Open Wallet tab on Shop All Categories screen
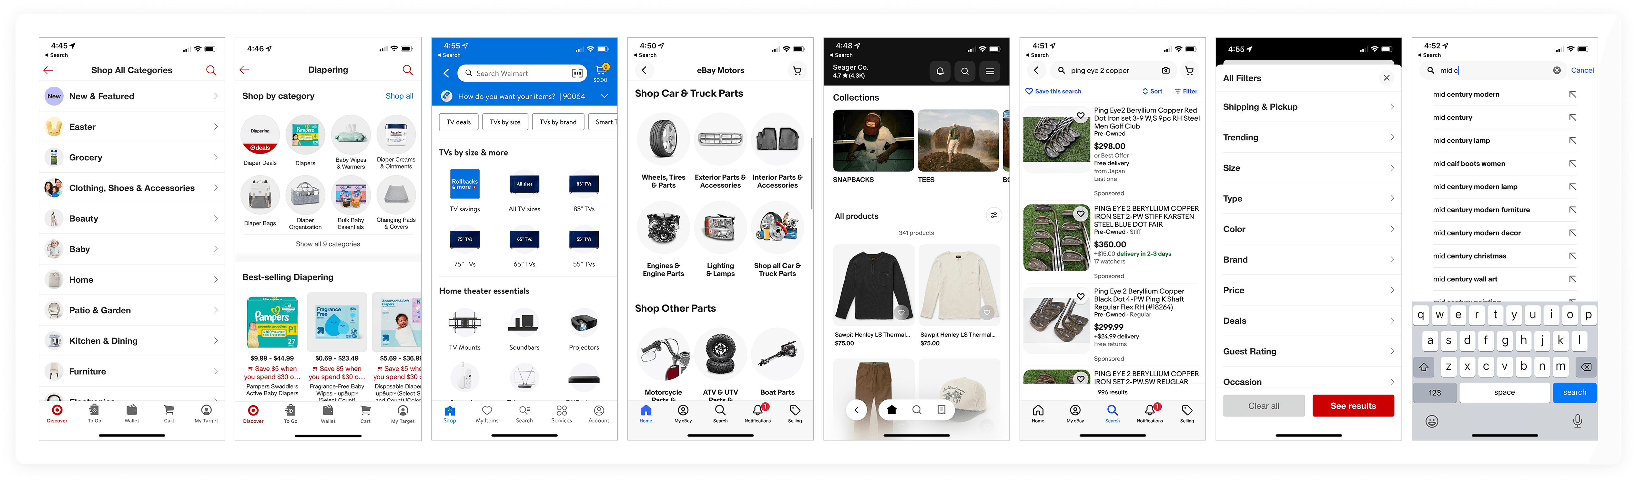 pos(132,413)
